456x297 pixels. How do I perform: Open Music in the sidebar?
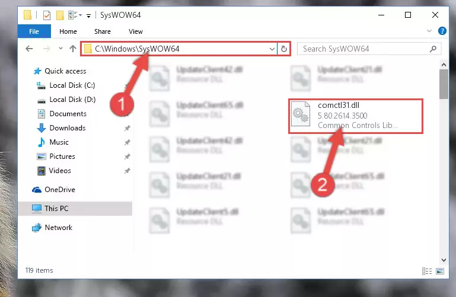53,142
